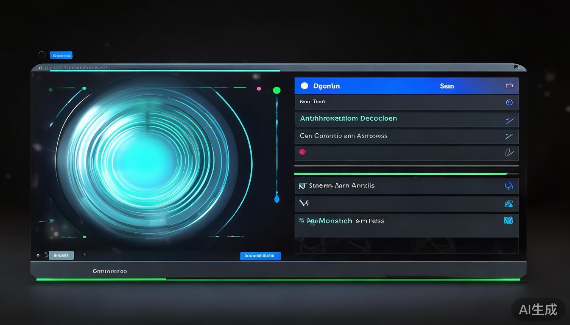The image size is (570, 325).
Task: Click the blue button below the circular visualization
Action: click(260, 256)
